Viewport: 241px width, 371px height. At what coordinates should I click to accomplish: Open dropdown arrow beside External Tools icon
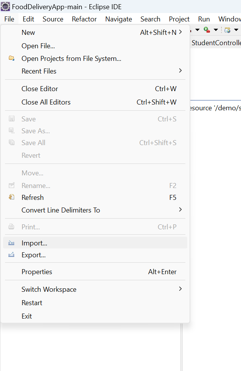[216, 29]
